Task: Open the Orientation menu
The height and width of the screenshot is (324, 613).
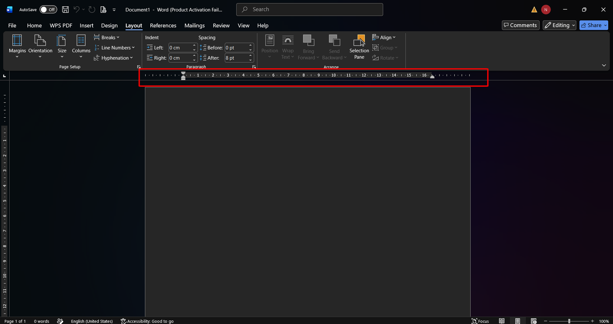Action: [x=40, y=46]
